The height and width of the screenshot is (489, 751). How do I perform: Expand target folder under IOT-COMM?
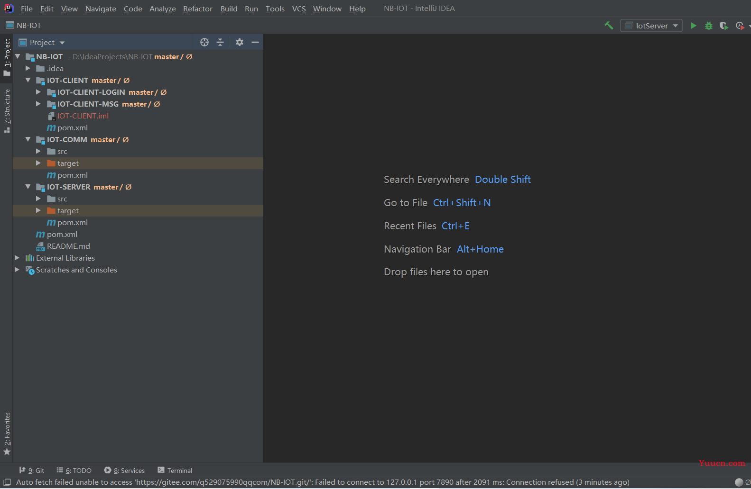tap(38, 163)
